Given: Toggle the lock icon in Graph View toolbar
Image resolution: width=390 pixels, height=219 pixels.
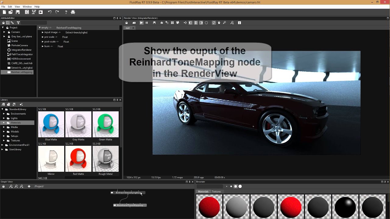Looking at the screenshot, I should click(3, 186).
